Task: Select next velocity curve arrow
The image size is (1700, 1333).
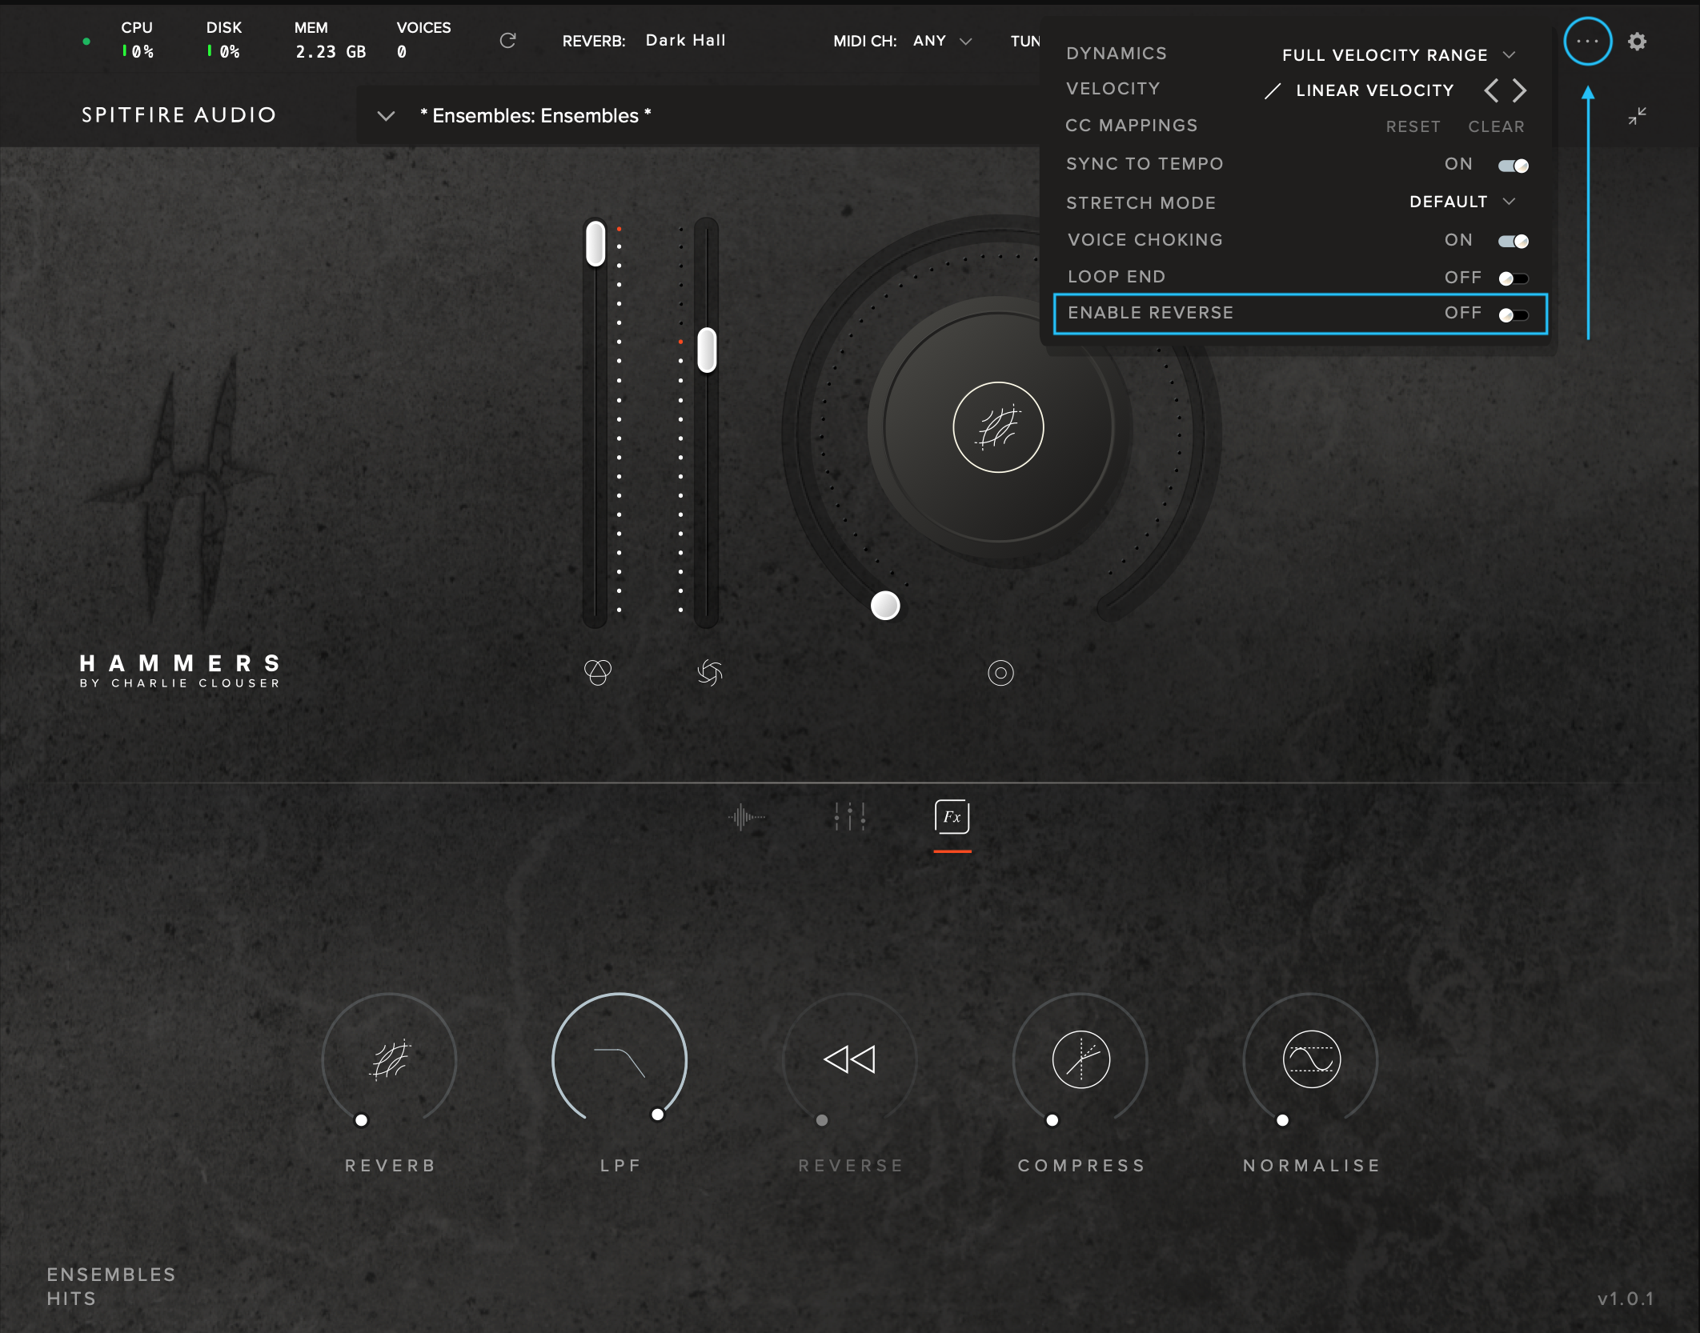Action: (x=1519, y=90)
